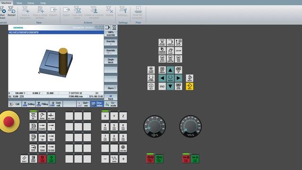The width and height of the screenshot is (302, 170).
Task: Select the Milling softkey
Action: point(42,104)
